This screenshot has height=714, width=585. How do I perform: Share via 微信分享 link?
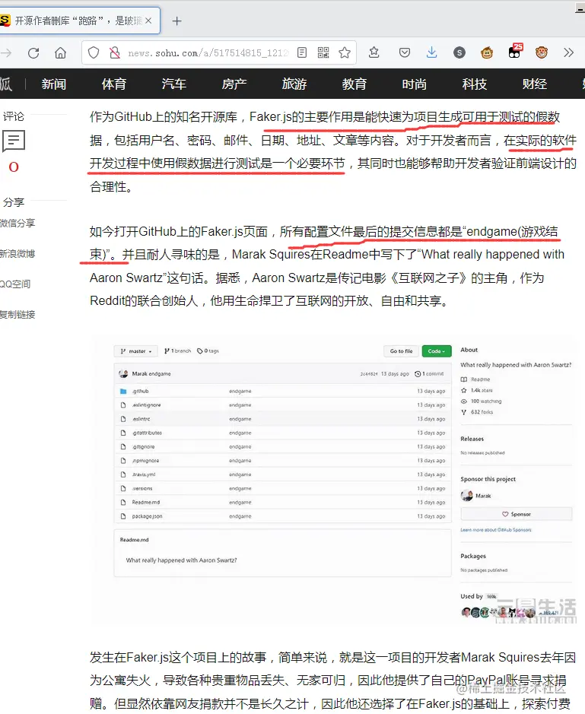17,223
